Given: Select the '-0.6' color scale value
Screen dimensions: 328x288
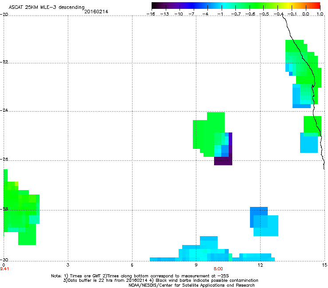Looking at the screenshot, I should [250, 14].
